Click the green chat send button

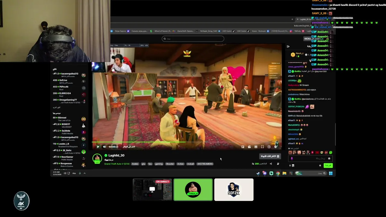point(328,165)
